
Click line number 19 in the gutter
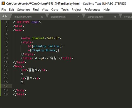pyautogui.click(x=6, y=94)
